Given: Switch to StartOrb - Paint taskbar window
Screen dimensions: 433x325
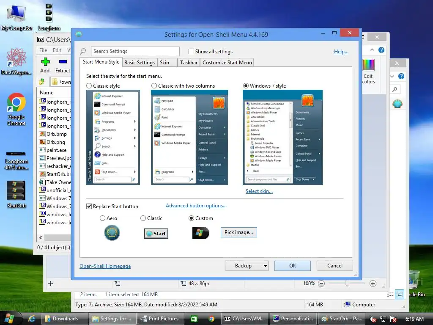Looking at the screenshot, I should [x=342, y=319].
